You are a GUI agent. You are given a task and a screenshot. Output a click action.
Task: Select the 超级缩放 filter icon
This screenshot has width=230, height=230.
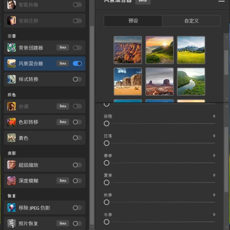tap(11, 165)
